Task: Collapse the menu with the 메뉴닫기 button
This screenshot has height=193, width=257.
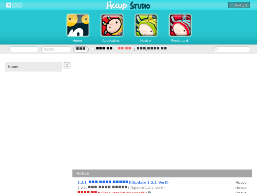Action: point(239,5)
